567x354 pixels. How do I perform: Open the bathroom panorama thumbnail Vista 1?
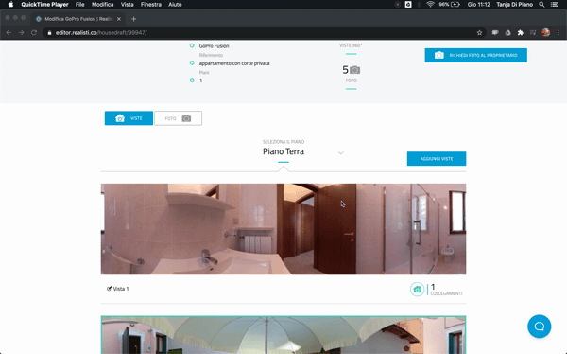tap(283, 229)
